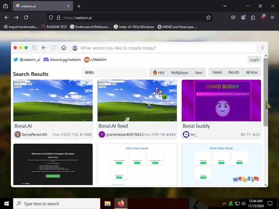Open the Pocket save icon

click(233, 17)
